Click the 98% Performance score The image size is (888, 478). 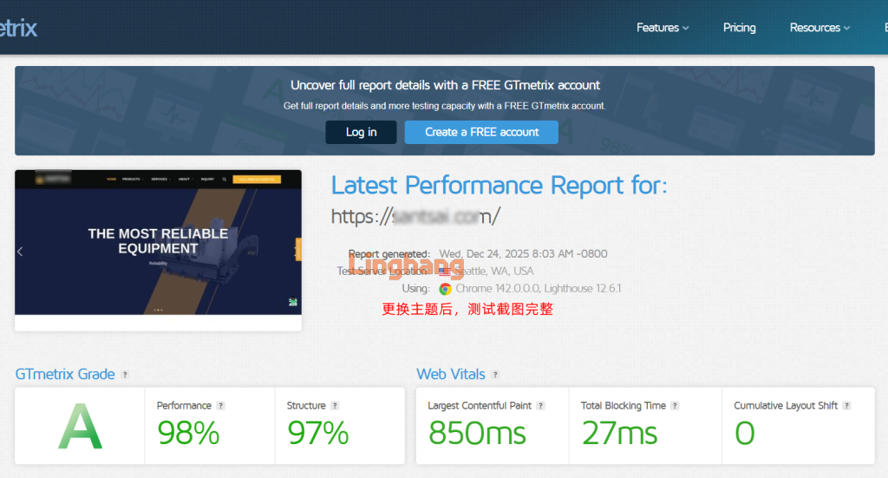pyautogui.click(x=188, y=433)
